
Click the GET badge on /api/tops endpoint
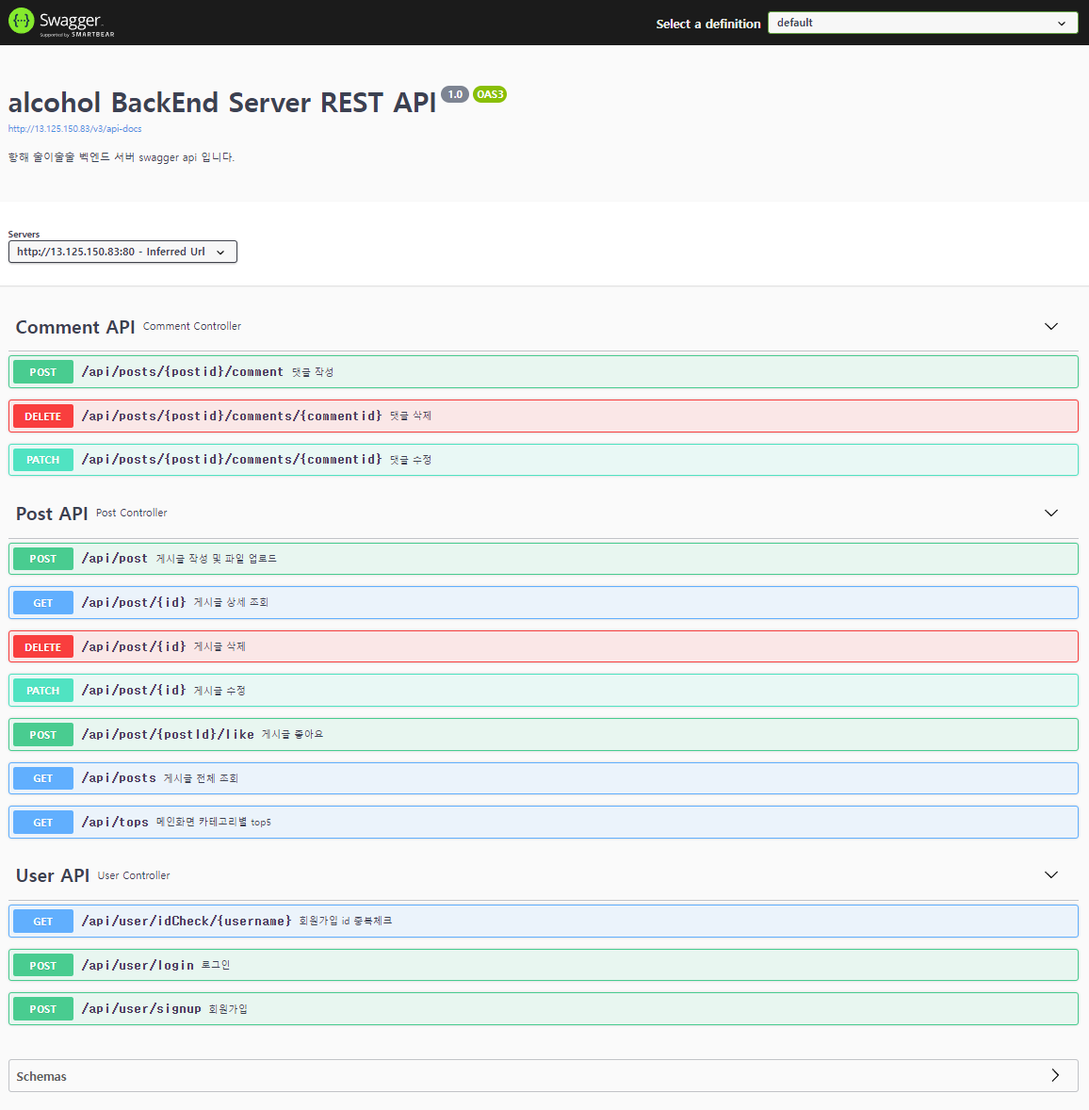coord(42,822)
